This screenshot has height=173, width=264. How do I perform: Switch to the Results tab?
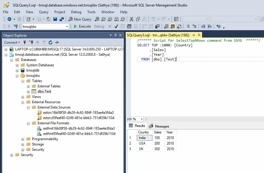(137, 126)
